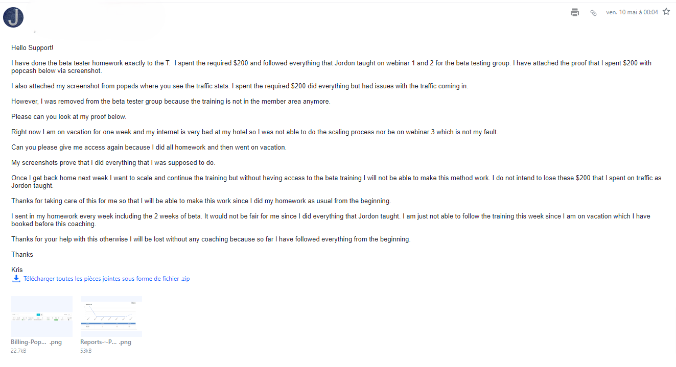Click the '22.7kB' file size text
676x367 pixels.
19,351
